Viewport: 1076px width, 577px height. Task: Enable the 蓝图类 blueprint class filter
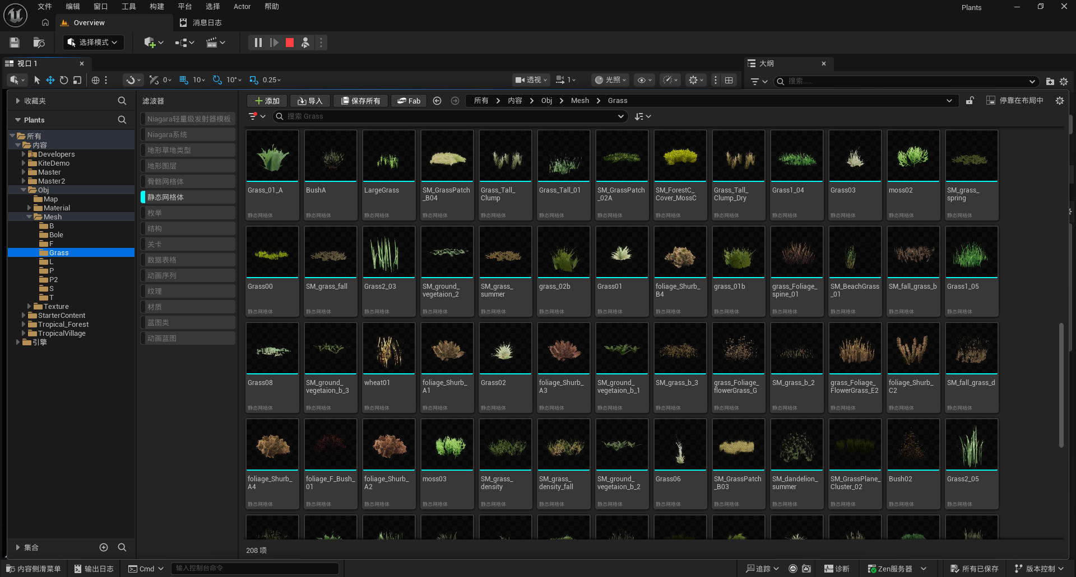(x=188, y=322)
